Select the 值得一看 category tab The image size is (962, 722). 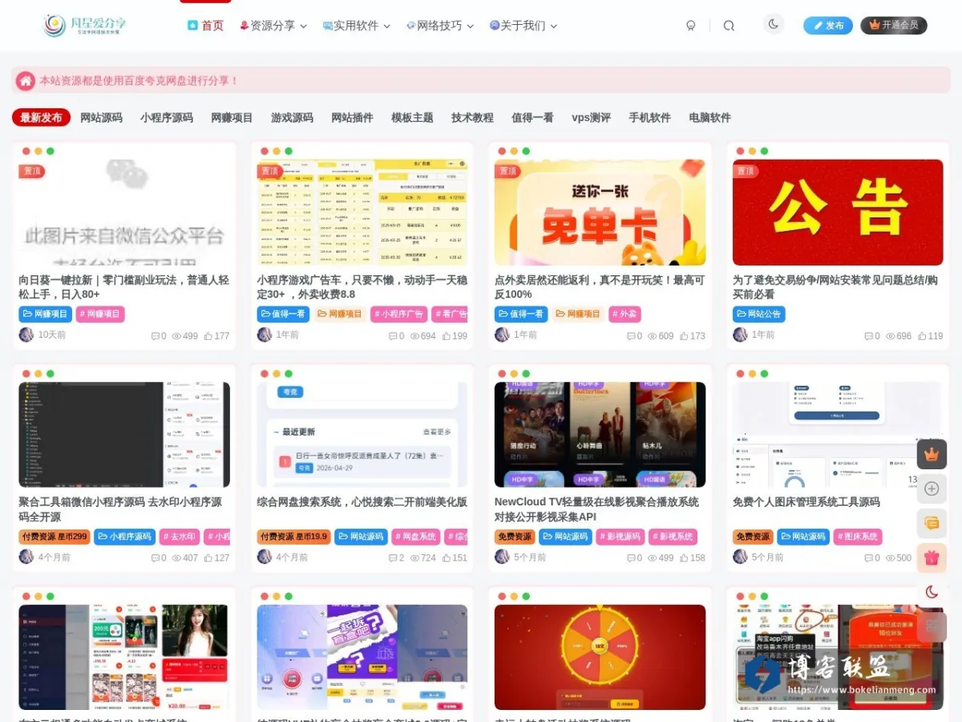(x=532, y=118)
